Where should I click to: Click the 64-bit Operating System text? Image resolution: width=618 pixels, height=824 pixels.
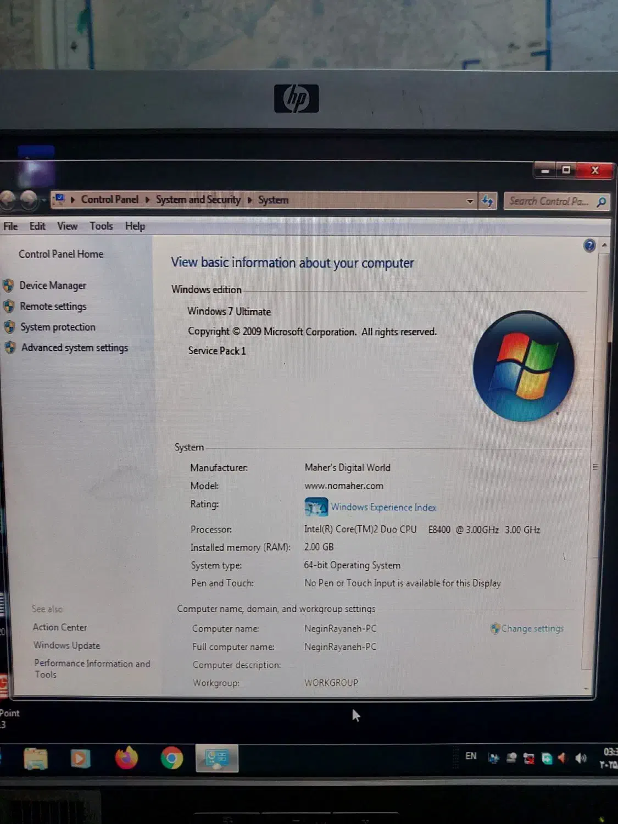coord(352,565)
